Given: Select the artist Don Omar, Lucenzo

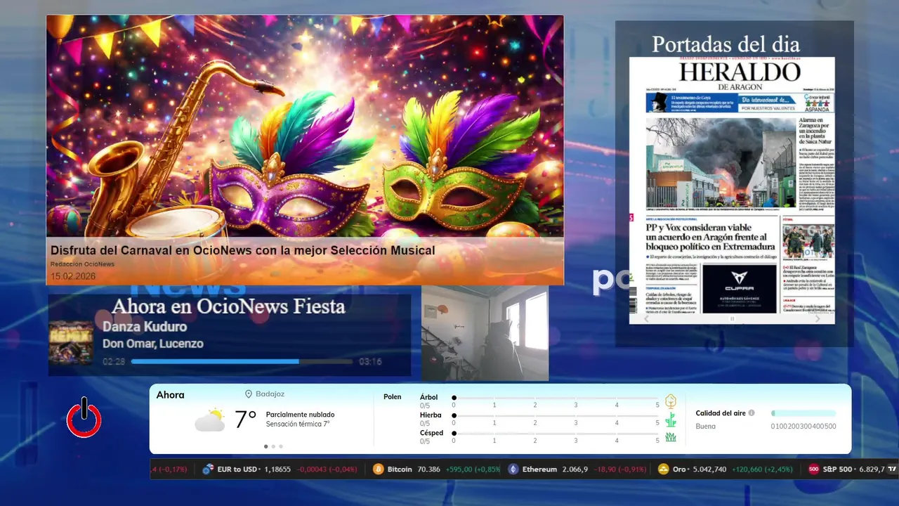Looking at the screenshot, I should tap(153, 344).
